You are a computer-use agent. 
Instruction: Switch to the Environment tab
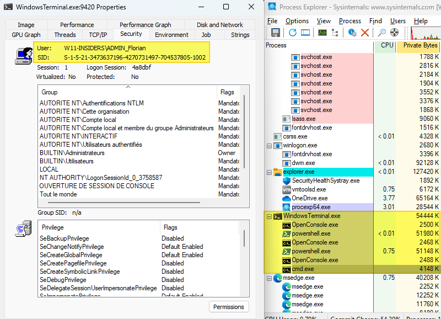(x=171, y=35)
